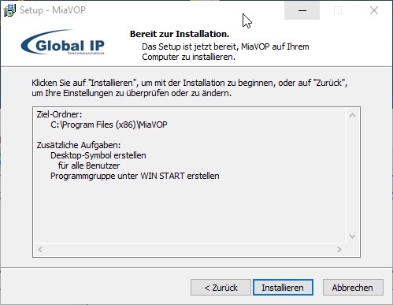Click the Setup installer icon in title bar
This screenshot has width=393, height=305.
pos(9,10)
